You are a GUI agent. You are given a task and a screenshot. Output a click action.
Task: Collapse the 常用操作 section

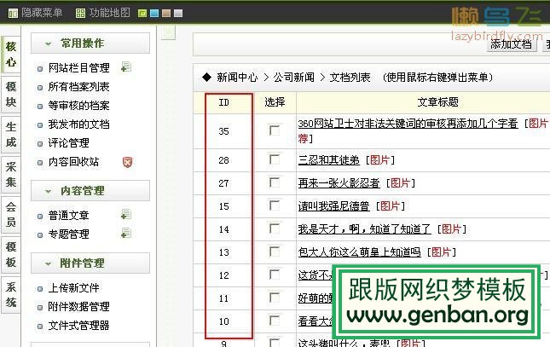(49, 43)
